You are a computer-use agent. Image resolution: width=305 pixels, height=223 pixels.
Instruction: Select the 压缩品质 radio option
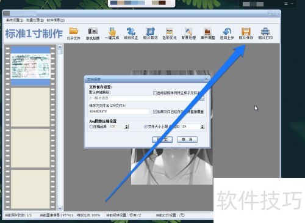tap(91, 126)
